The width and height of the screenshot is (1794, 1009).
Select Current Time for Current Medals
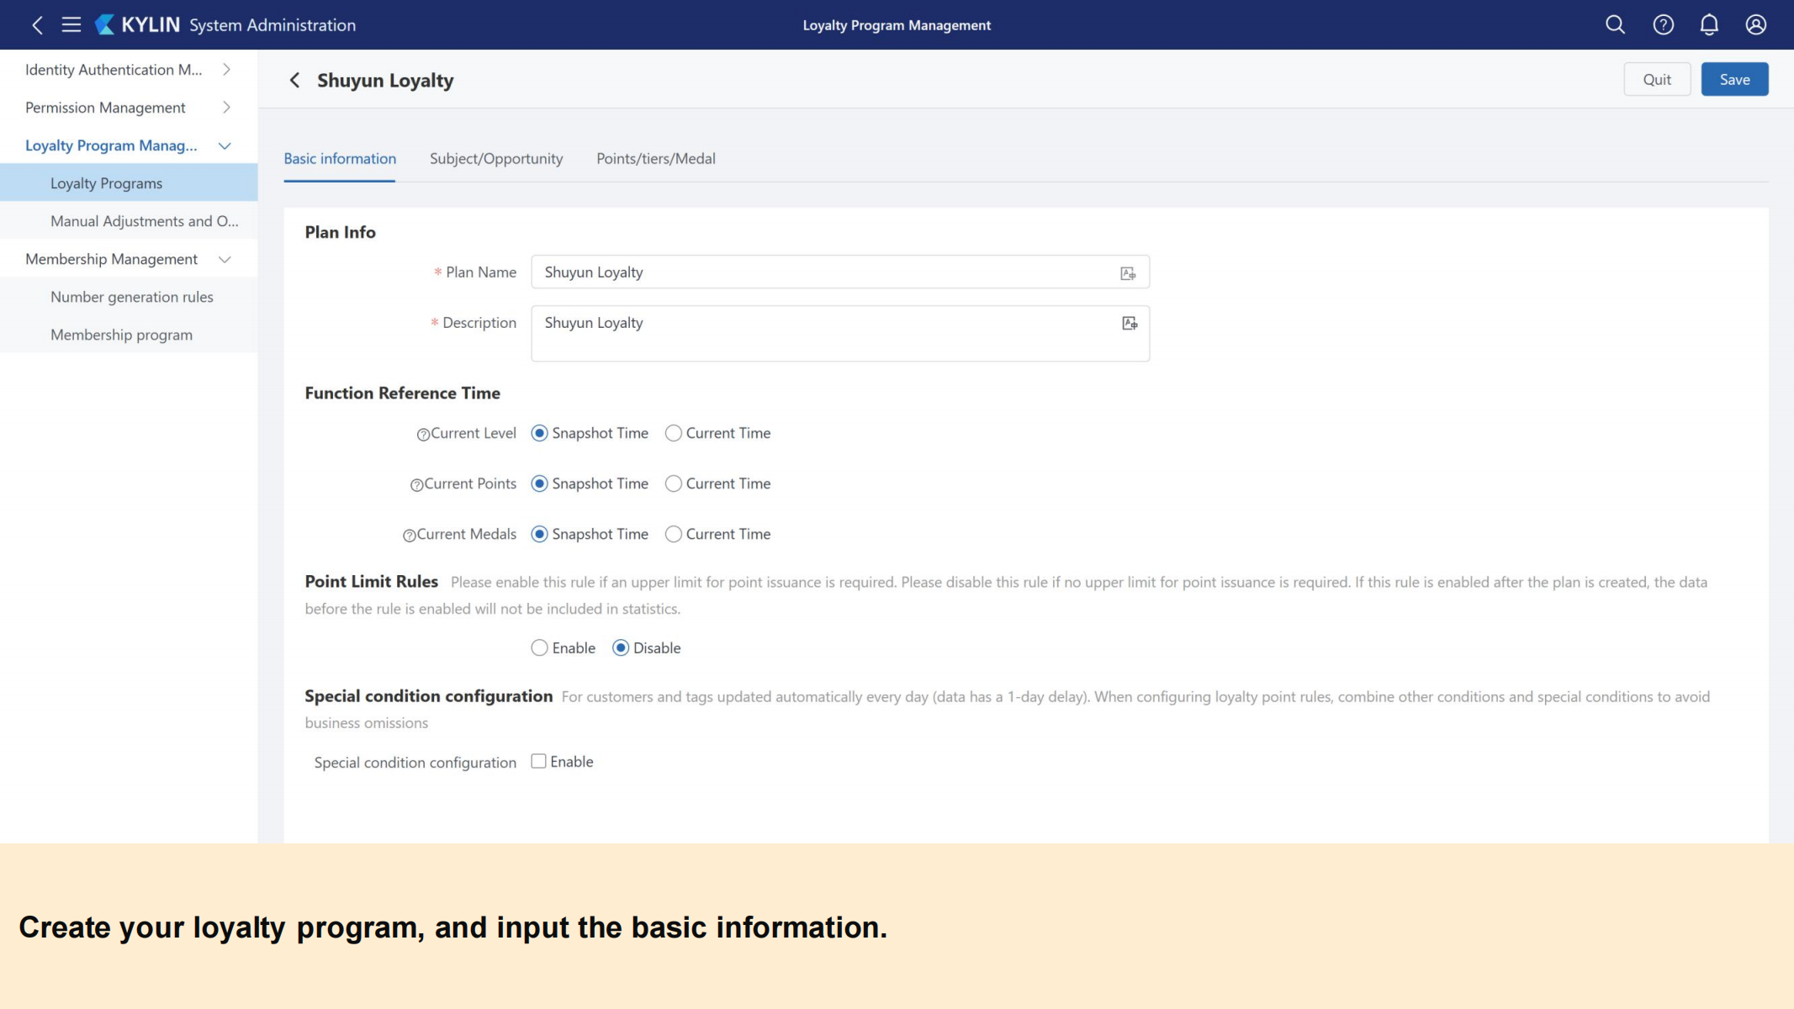(674, 534)
